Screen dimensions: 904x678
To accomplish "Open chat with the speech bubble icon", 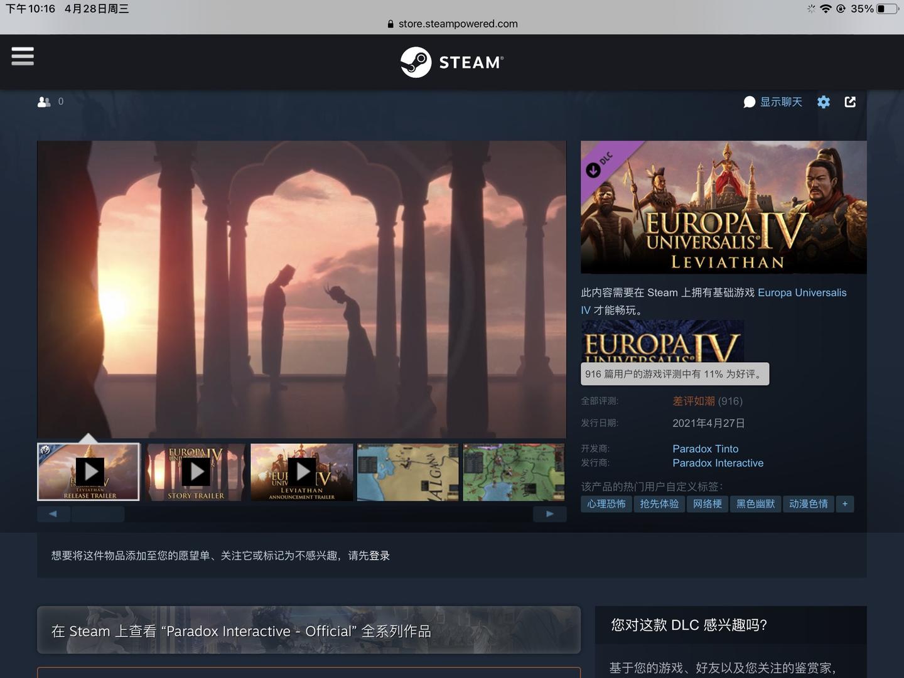I will (x=750, y=102).
